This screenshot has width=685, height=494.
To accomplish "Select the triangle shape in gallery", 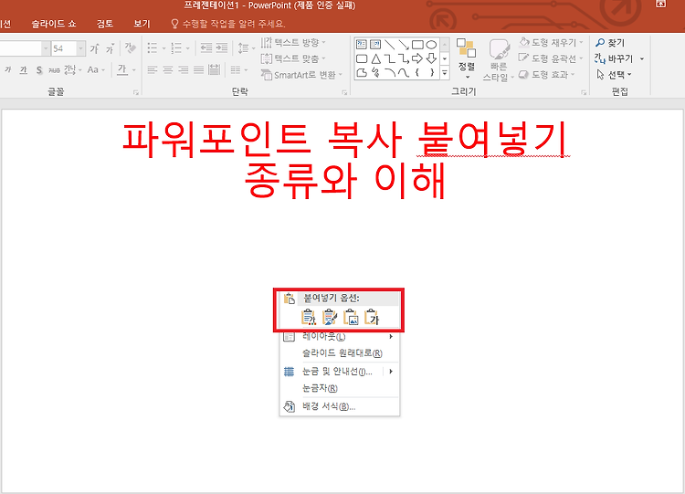I will pyautogui.click(x=375, y=58).
